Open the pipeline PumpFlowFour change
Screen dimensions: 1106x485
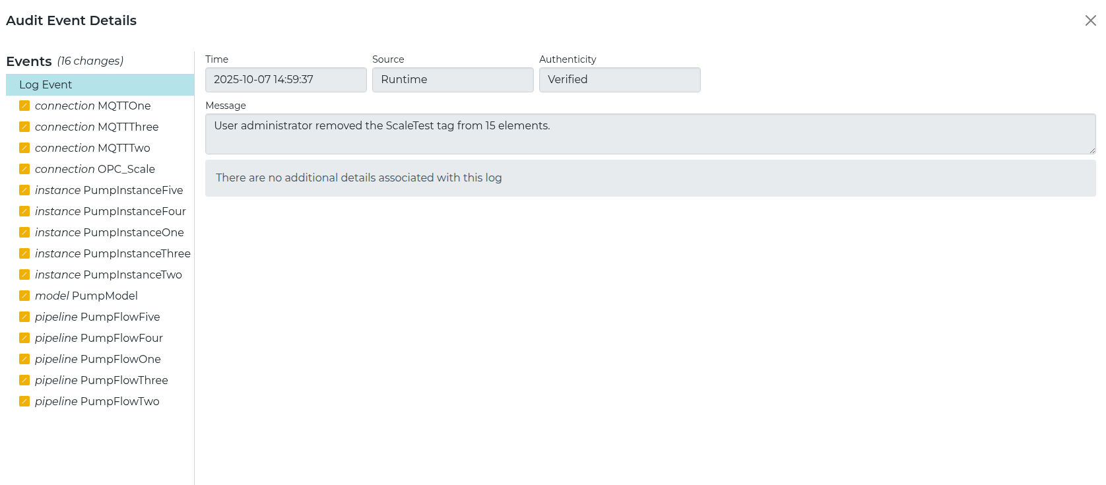tap(100, 338)
